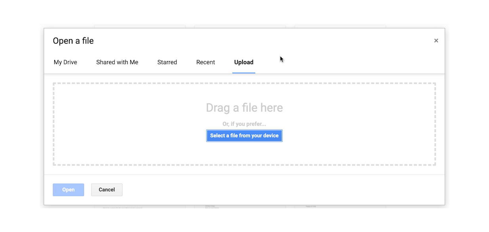Click Select a file from your device
489x232 pixels.
pos(244,135)
